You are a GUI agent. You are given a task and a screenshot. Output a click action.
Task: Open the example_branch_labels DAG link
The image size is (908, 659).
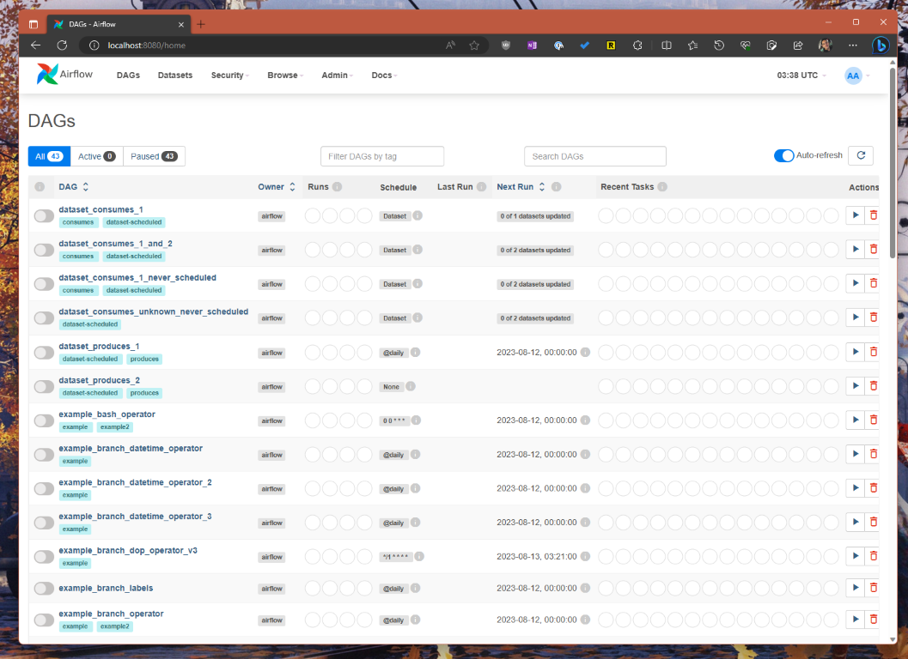(106, 588)
